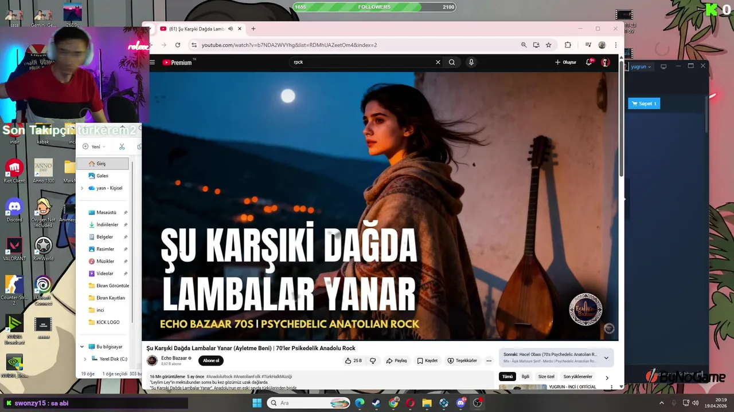Open the Sepet 1 cart button

[644, 104]
